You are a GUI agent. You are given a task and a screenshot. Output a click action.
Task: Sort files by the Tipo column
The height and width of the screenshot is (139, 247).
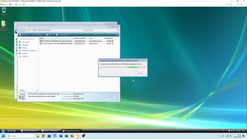(96, 38)
